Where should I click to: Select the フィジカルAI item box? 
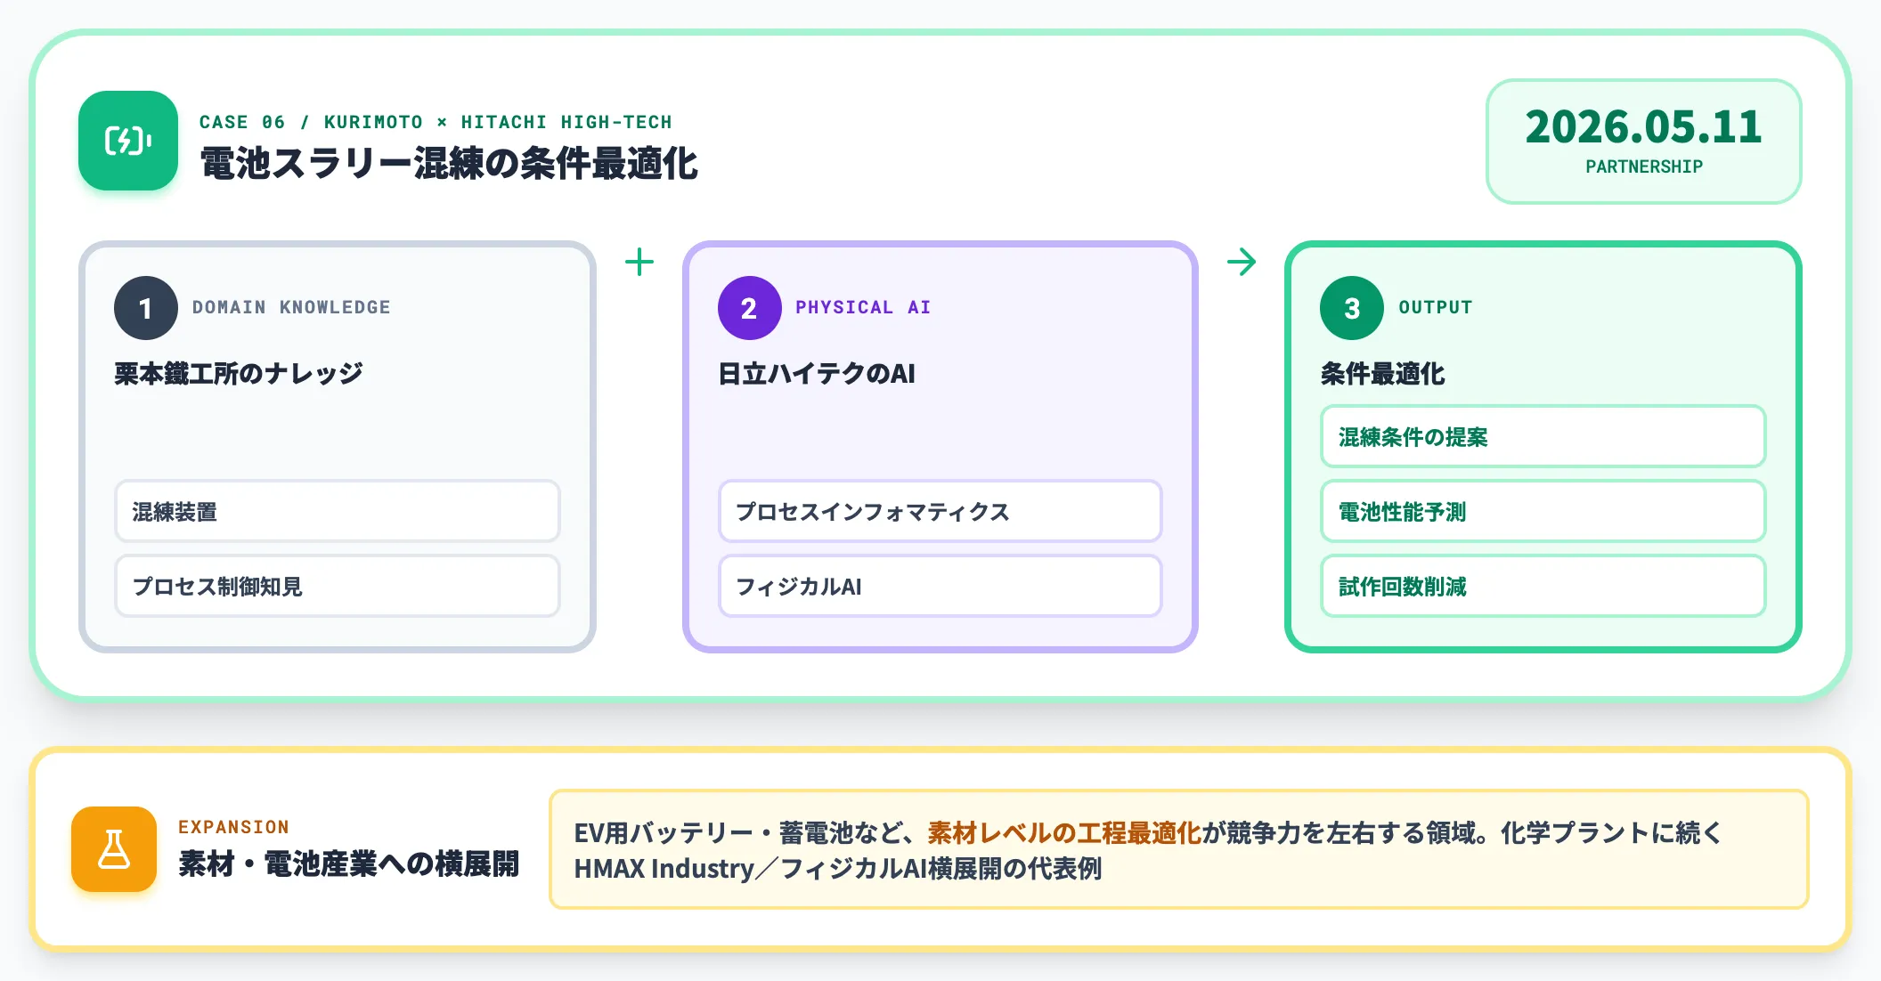click(940, 586)
